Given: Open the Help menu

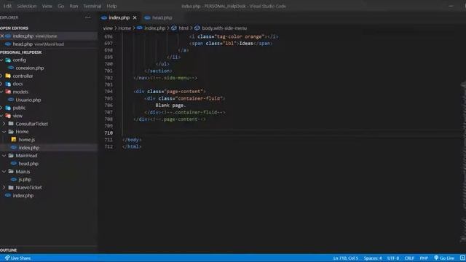Looking at the screenshot, I should point(111,6).
